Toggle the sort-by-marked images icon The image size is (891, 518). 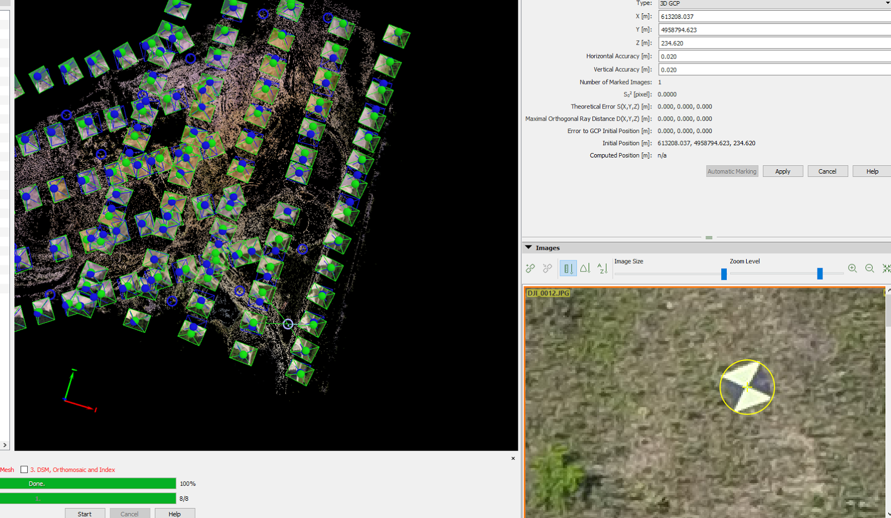tap(567, 268)
